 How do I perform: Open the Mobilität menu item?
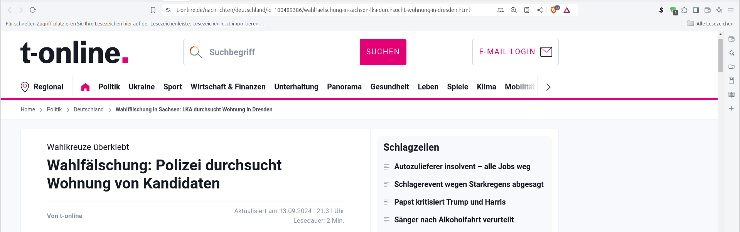520,87
